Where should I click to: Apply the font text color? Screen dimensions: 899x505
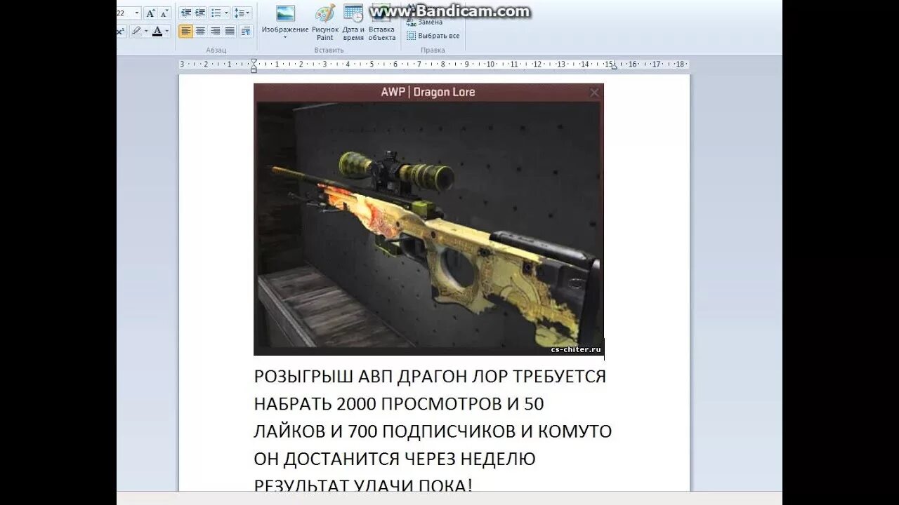(157, 31)
